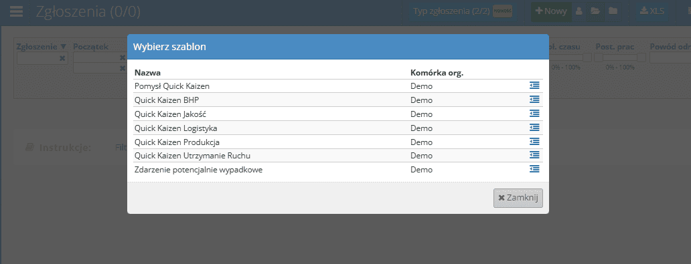
Task: Click the Komórka org. column header
Action: [437, 73]
